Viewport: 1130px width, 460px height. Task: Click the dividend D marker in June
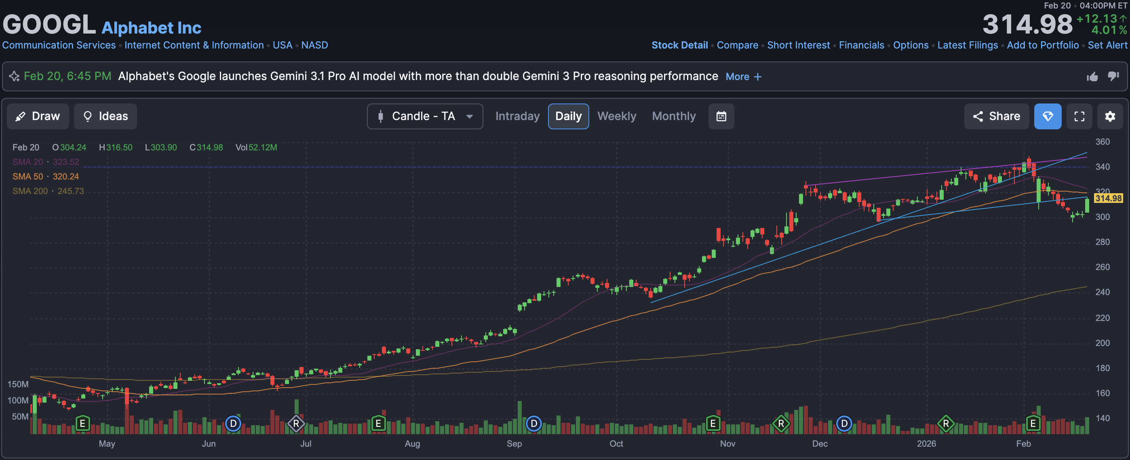[233, 424]
